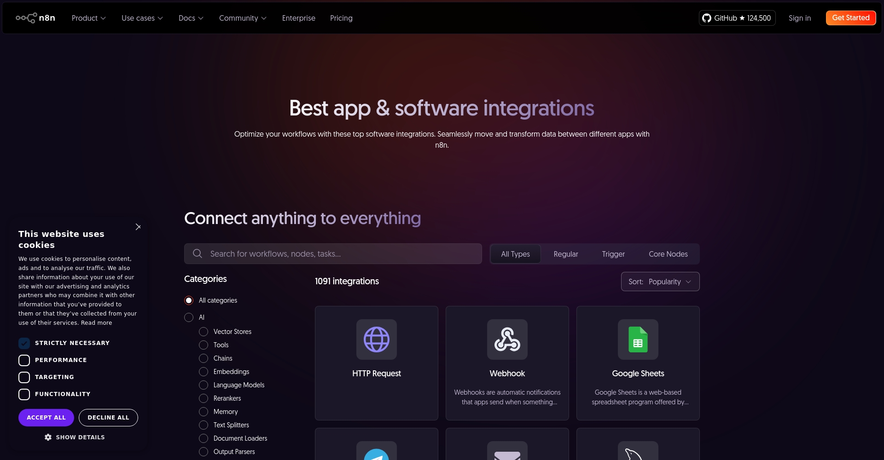Click the Telegram paper-plane icon
The height and width of the screenshot is (460, 884).
click(x=377, y=453)
